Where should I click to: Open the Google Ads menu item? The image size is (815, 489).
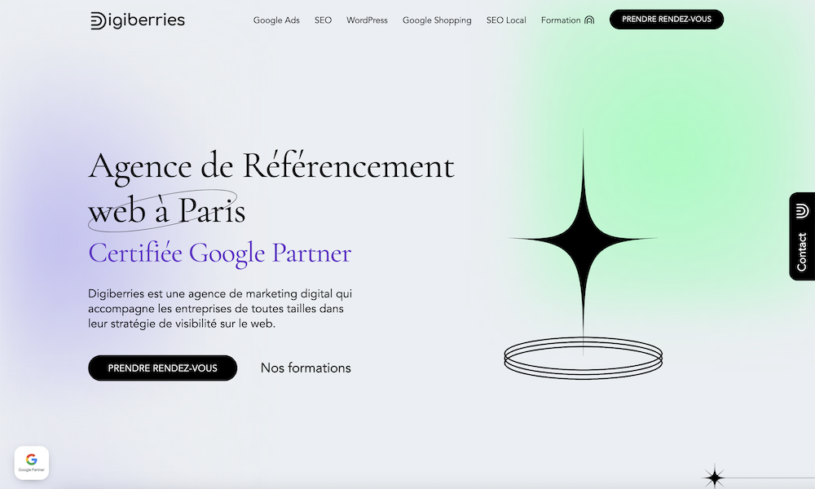(x=276, y=20)
